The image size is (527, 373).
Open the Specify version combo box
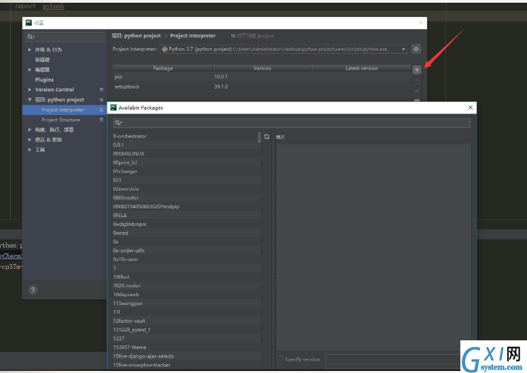[393, 359]
